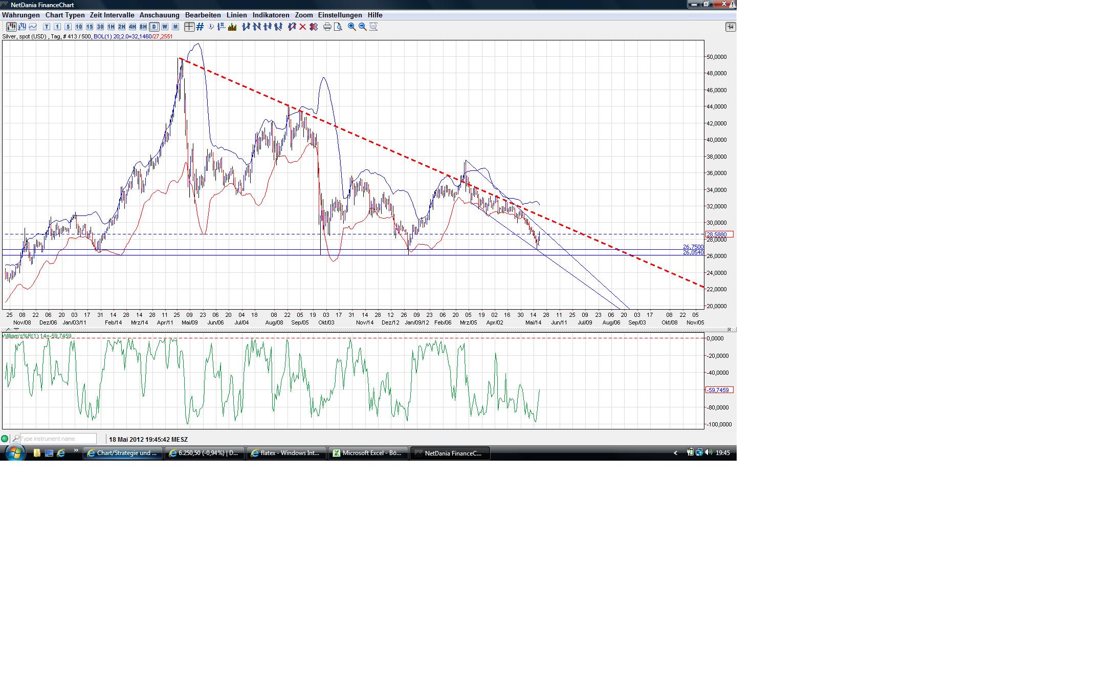This screenshot has height=691, width=1105.
Task: Click the zoom out magnifier icon
Action: pyautogui.click(x=363, y=27)
